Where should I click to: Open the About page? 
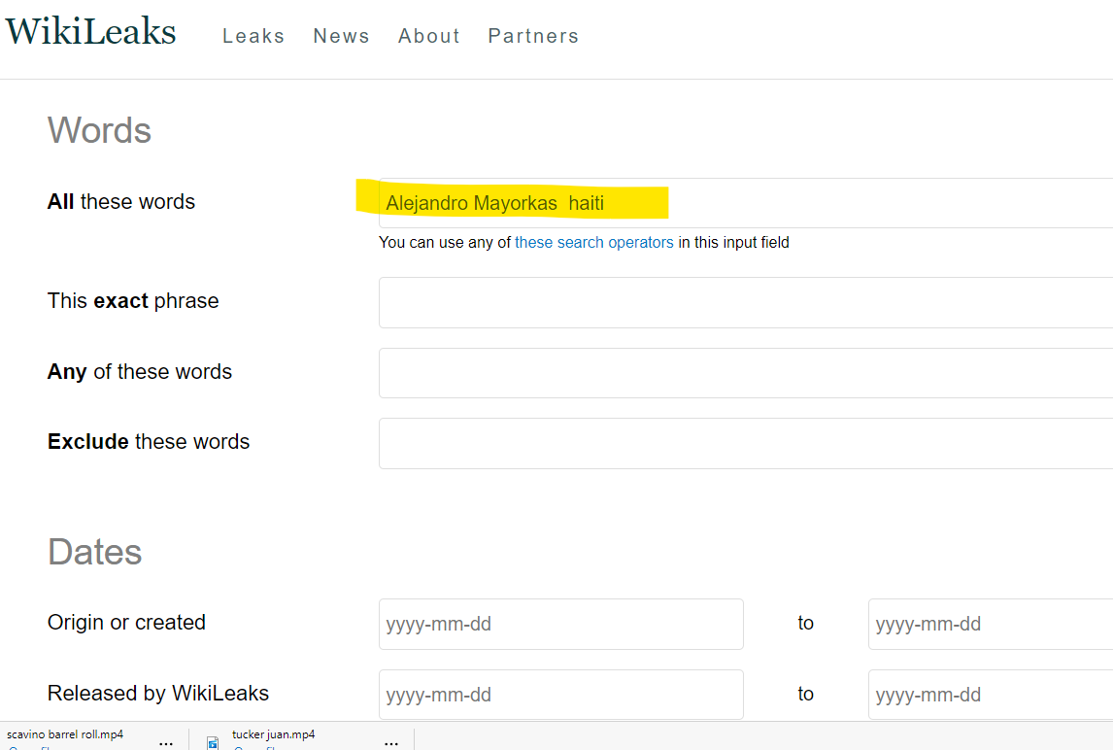coord(428,36)
